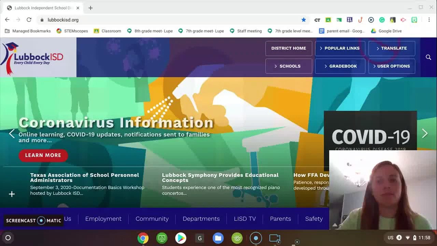This screenshot has width=437, height=246.
Task: Open the system tray clock showing 11:58
Action: 424,238
